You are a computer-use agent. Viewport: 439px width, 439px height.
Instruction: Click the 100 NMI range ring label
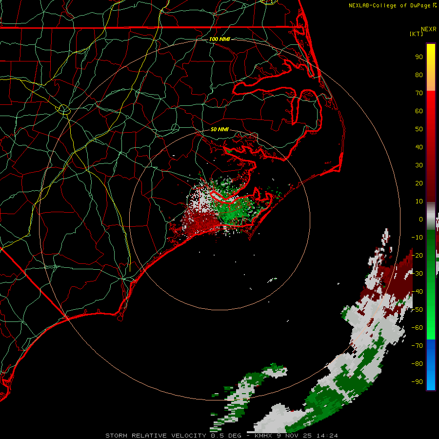click(219, 39)
